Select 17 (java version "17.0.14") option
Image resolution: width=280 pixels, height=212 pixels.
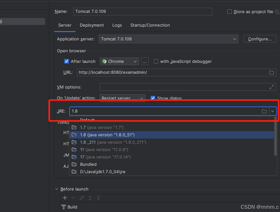pos(172,157)
